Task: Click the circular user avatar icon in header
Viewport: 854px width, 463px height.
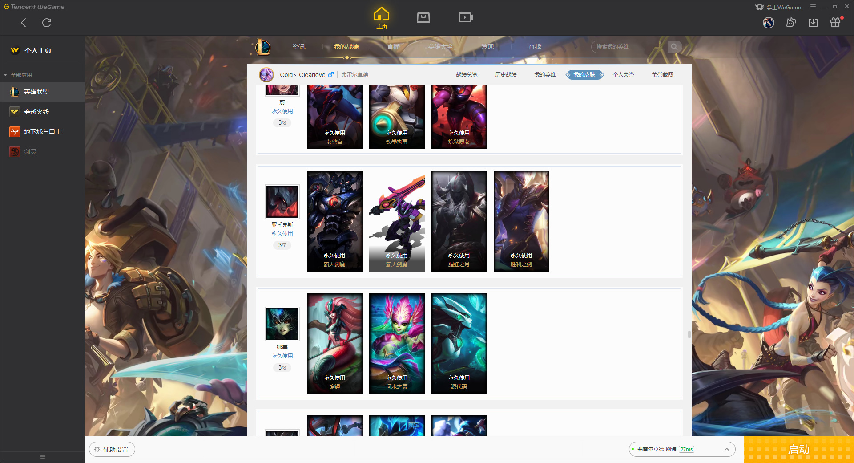Action: [x=769, y=22]
